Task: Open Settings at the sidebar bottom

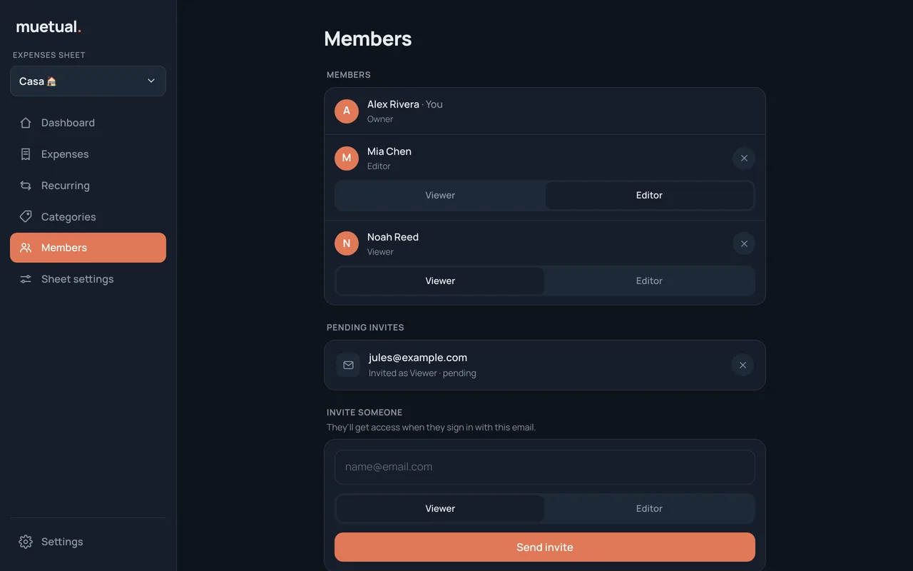Action: click(x=88, y=542)
